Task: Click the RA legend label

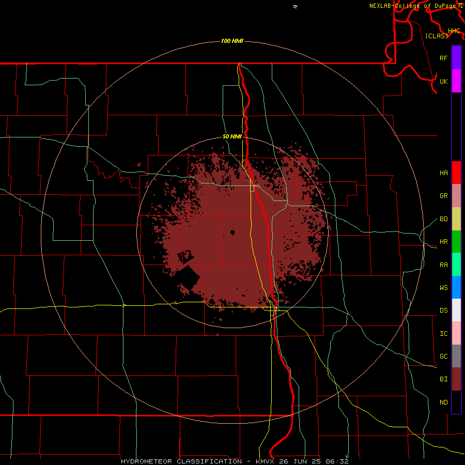Action: pos(443,265)
